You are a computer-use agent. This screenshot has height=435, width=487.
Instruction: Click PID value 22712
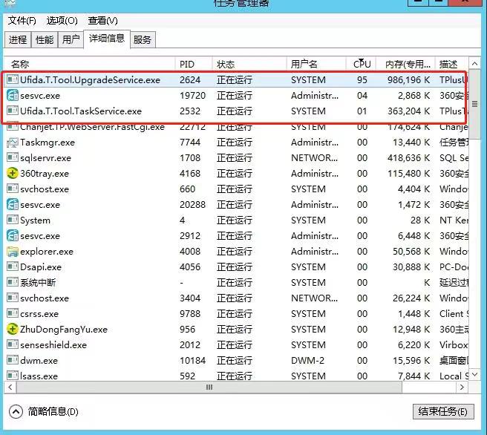(192, 127)
